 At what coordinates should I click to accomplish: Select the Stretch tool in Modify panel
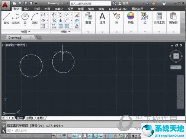pos(54,26)
